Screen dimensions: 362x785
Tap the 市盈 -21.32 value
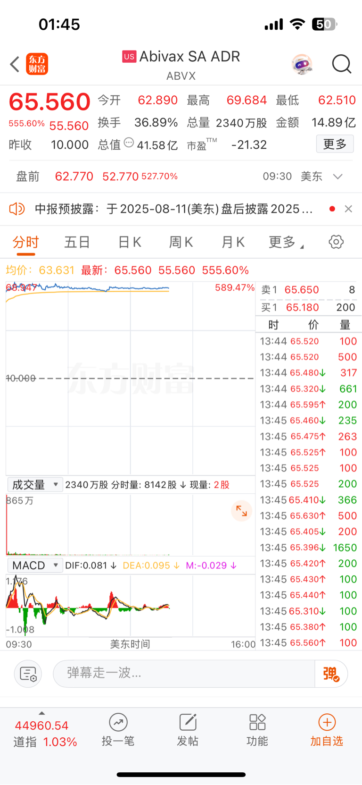click(x=249, y=145)
